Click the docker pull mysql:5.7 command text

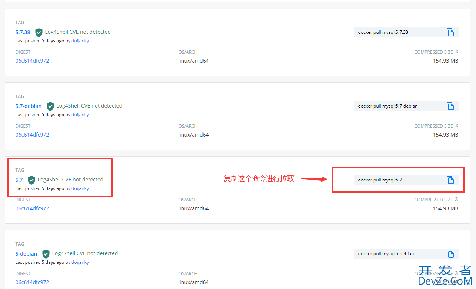click(x=380, y=180)
